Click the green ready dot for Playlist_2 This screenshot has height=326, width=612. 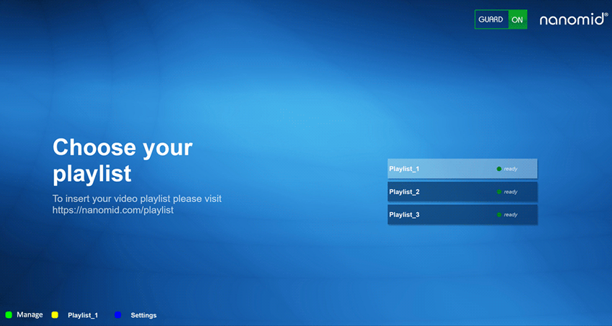click(499, 192)
